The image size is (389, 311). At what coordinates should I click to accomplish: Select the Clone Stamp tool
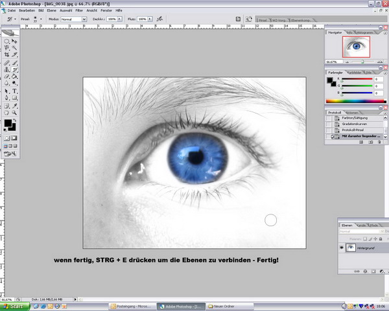[x=6, y=70]
